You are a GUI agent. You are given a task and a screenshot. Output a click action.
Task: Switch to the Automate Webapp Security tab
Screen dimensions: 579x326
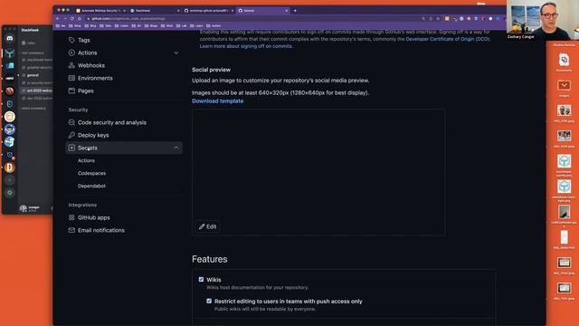(100, 11)
